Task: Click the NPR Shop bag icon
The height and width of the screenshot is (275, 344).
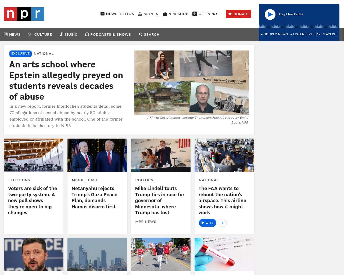Action: [165, 14]
